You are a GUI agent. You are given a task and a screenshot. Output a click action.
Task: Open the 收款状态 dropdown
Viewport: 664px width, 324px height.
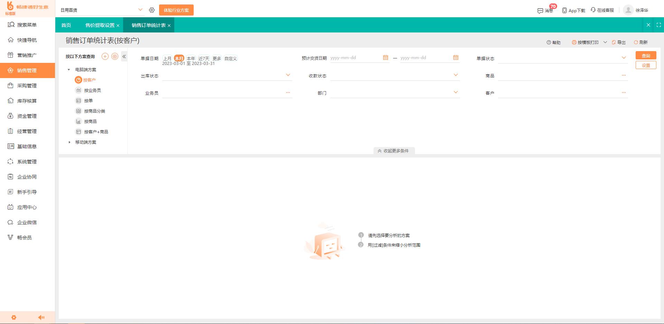[456, 75]
